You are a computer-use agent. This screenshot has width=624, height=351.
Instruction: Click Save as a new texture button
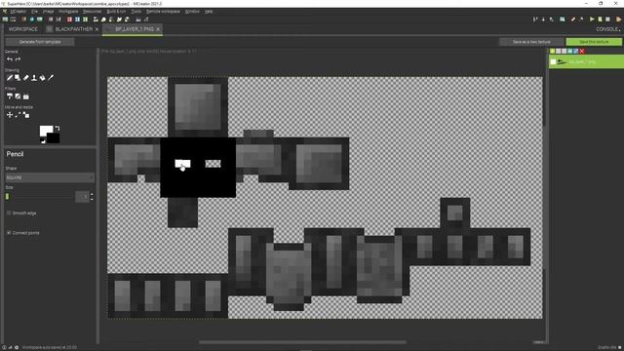[x=531, y=42]
